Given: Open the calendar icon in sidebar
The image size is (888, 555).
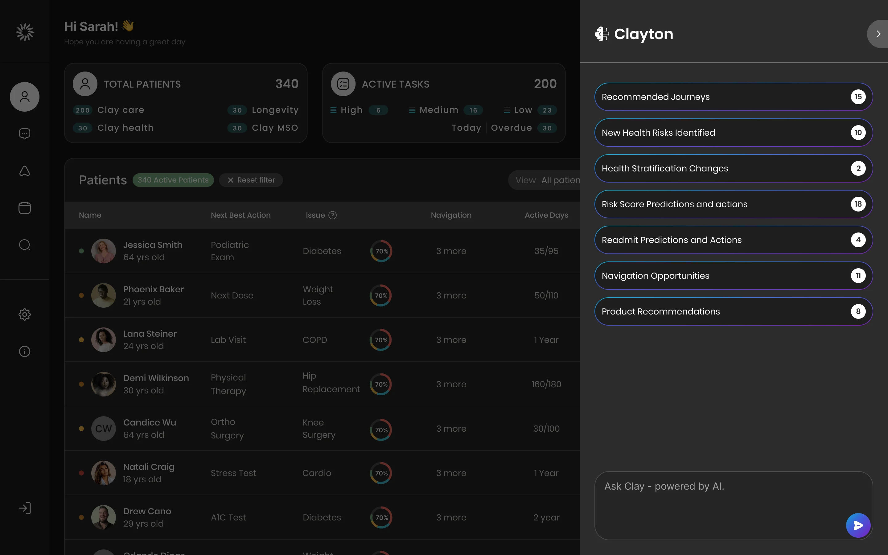Looking at the screenshot, I should 25,208.
